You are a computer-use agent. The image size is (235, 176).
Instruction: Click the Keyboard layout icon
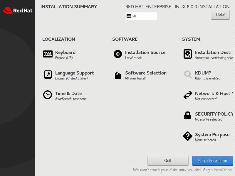click(x=48, y=54)
